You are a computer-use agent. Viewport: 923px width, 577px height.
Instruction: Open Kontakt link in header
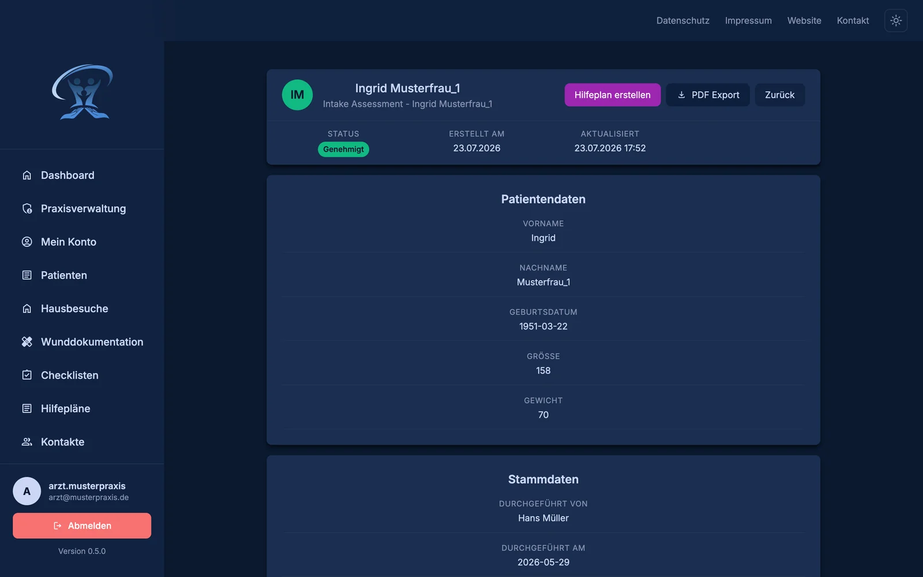(x=853, y=20)
